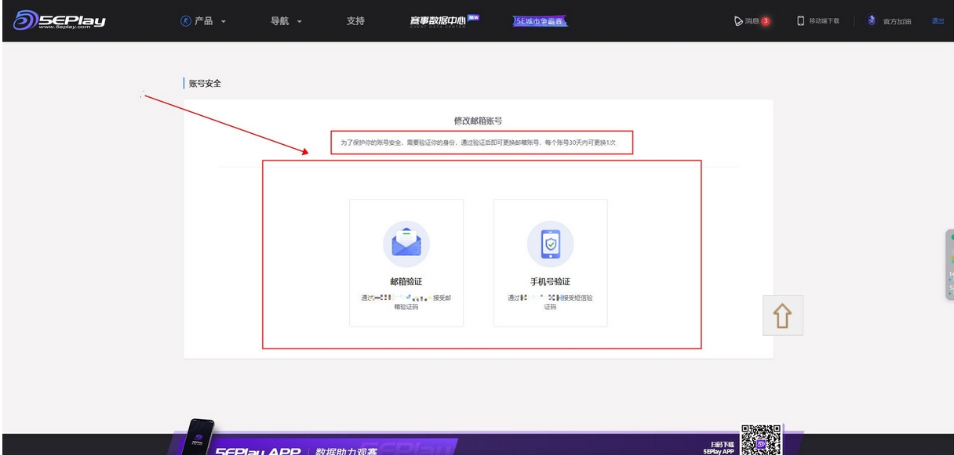Click the 5E城市争霸赛 banner link
The height and width of the screenshot is (455, 954).
coord(540,21)
